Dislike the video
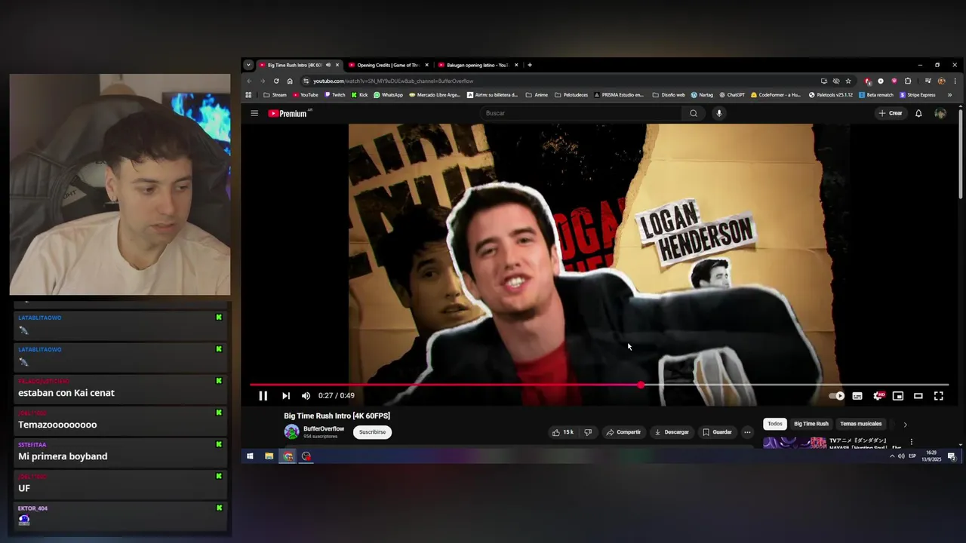The height and width of the screenshot is (543, 966). pos(588,432)
